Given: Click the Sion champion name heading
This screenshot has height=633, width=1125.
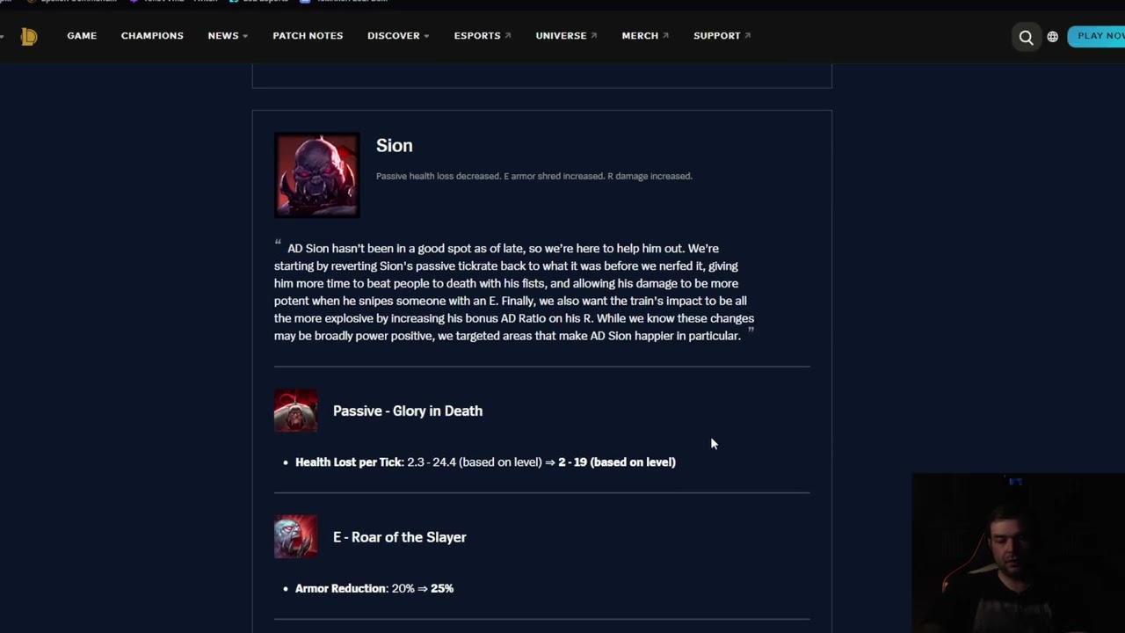Looking at the screenshot, I should click(395, 146).
